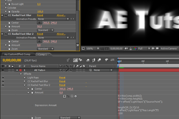179x119 pixels.
Task: Toggle fx checkbox of CC Radial Fast Blur effect panel
Action: pos(6,15)
